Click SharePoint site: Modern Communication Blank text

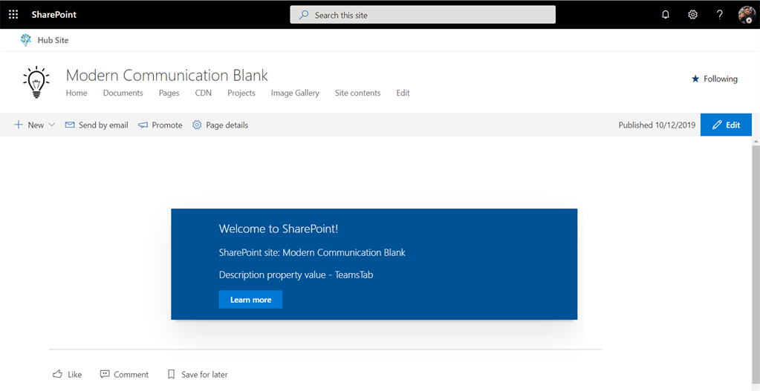(x=312, y=252)
